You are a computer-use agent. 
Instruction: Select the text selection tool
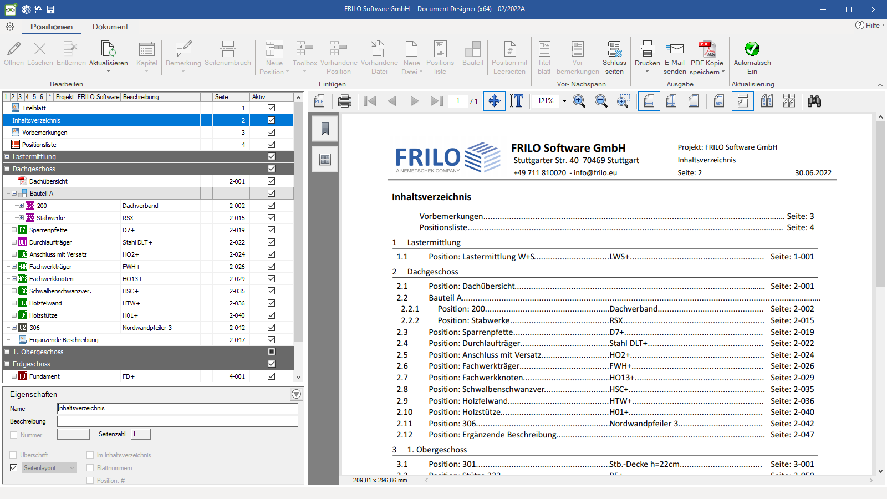(517, 101)
